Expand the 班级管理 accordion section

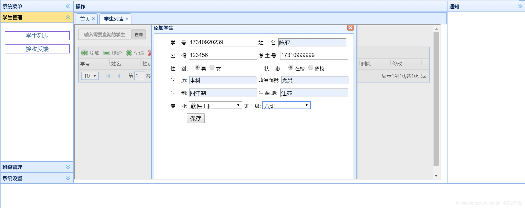pos(68,167)
